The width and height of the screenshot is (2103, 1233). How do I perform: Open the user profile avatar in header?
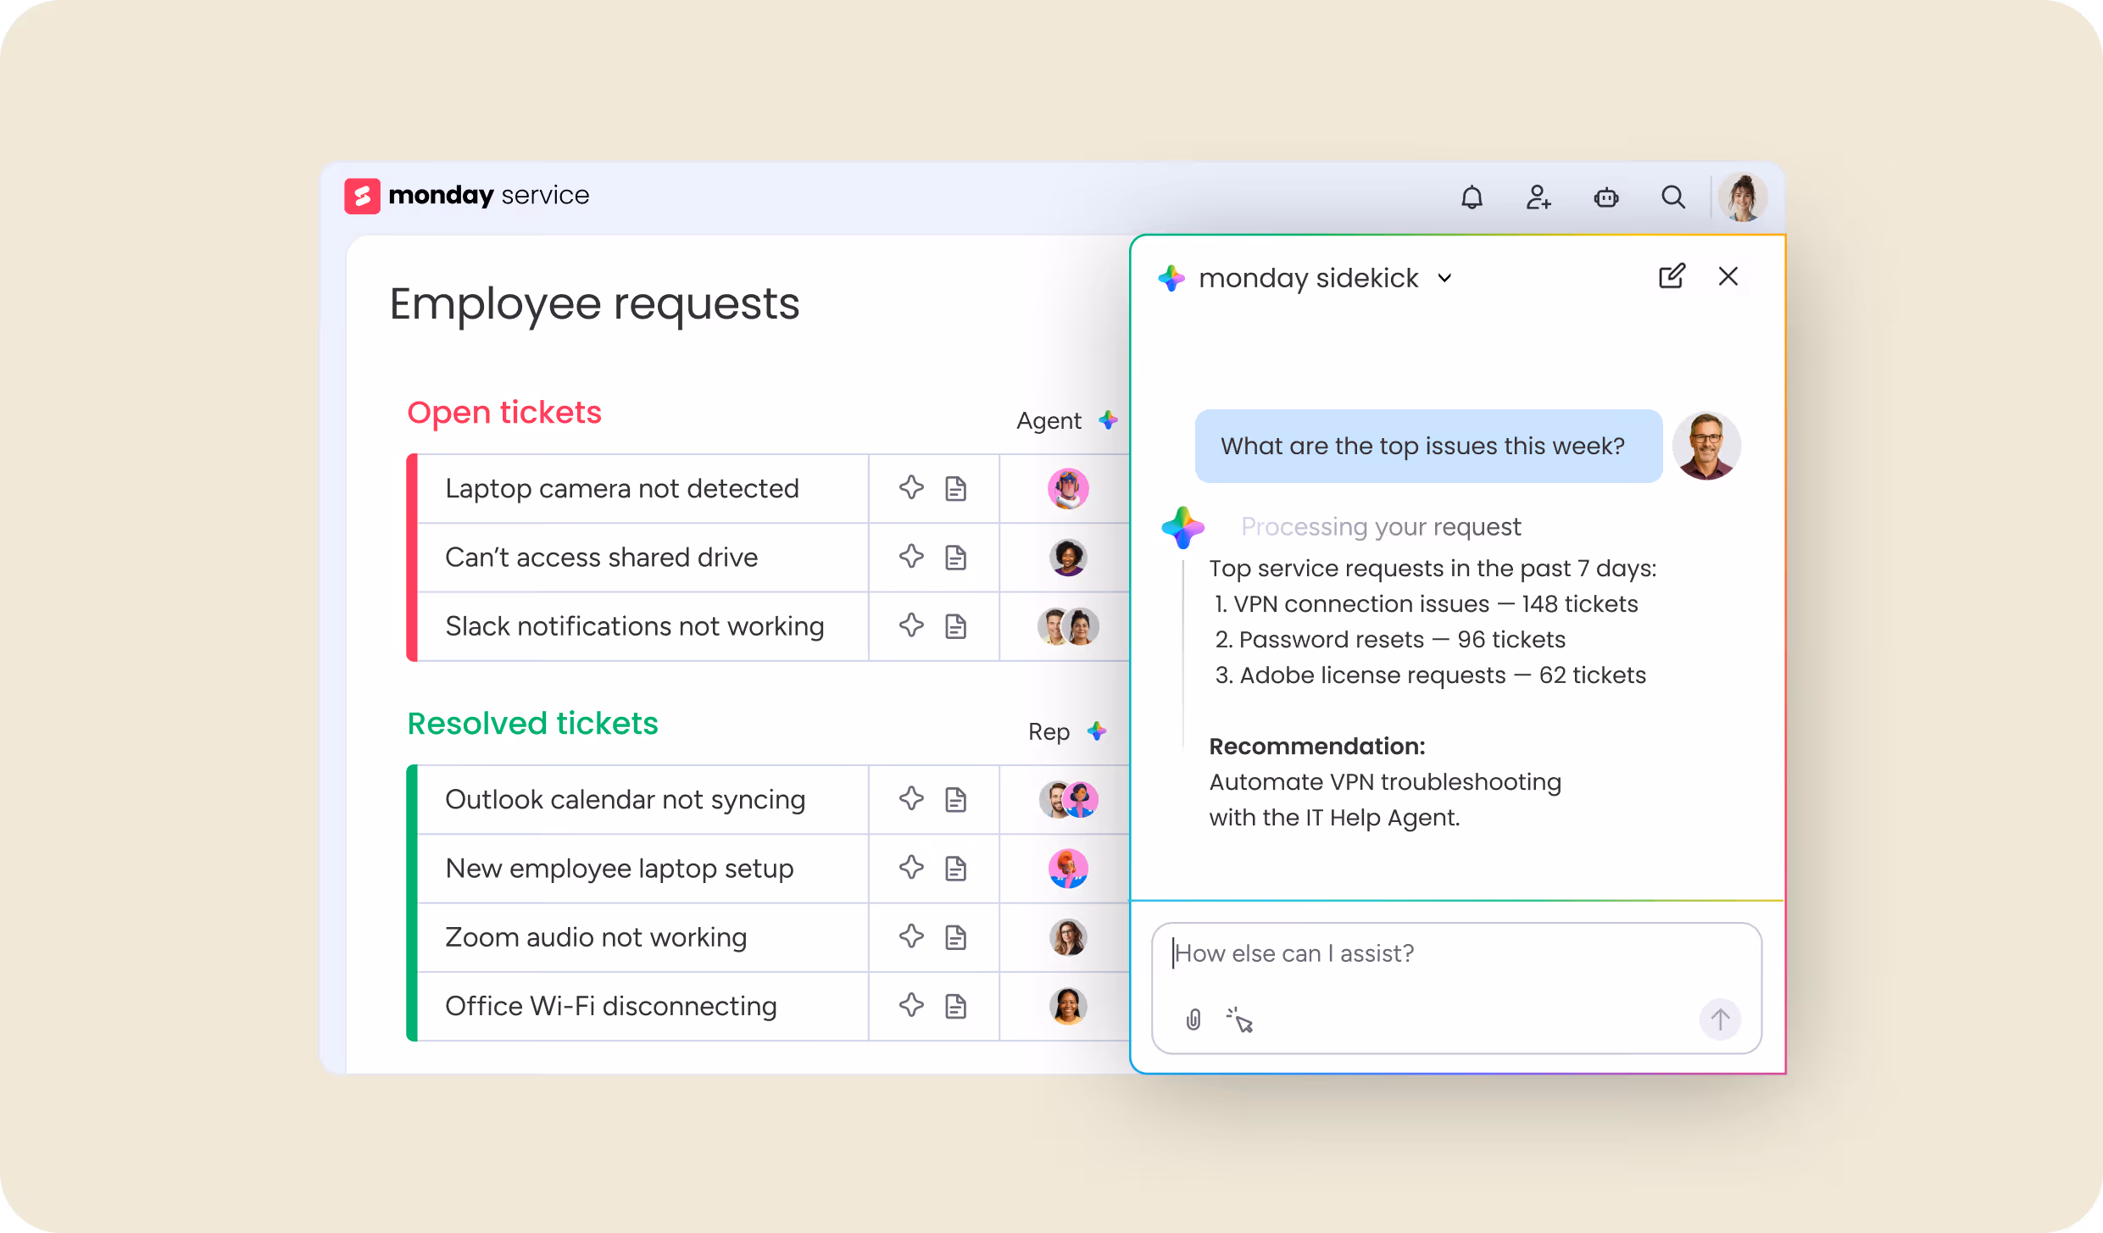1742,197
